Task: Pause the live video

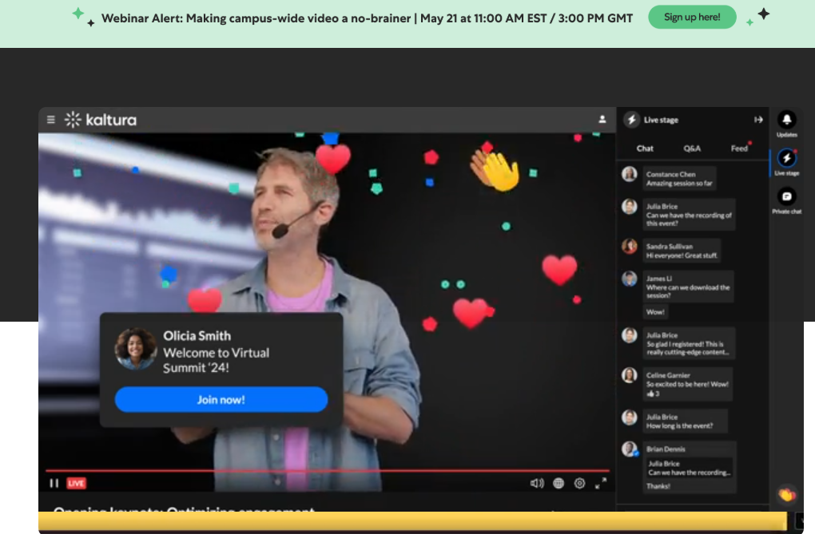Action: [x=54, y=483]
